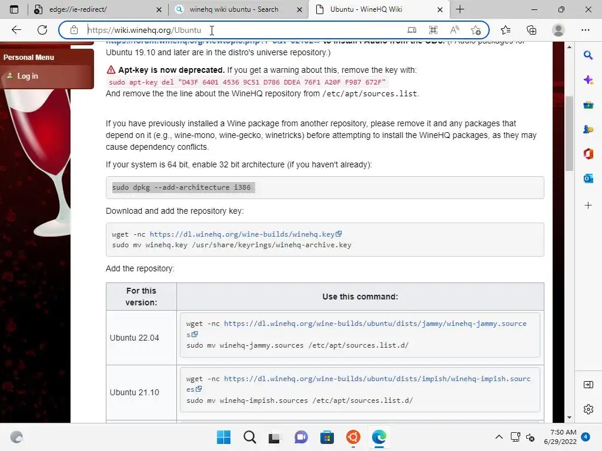Open Windows taskbar Search
Screen dimensions: 602x451
click(249, 437)
